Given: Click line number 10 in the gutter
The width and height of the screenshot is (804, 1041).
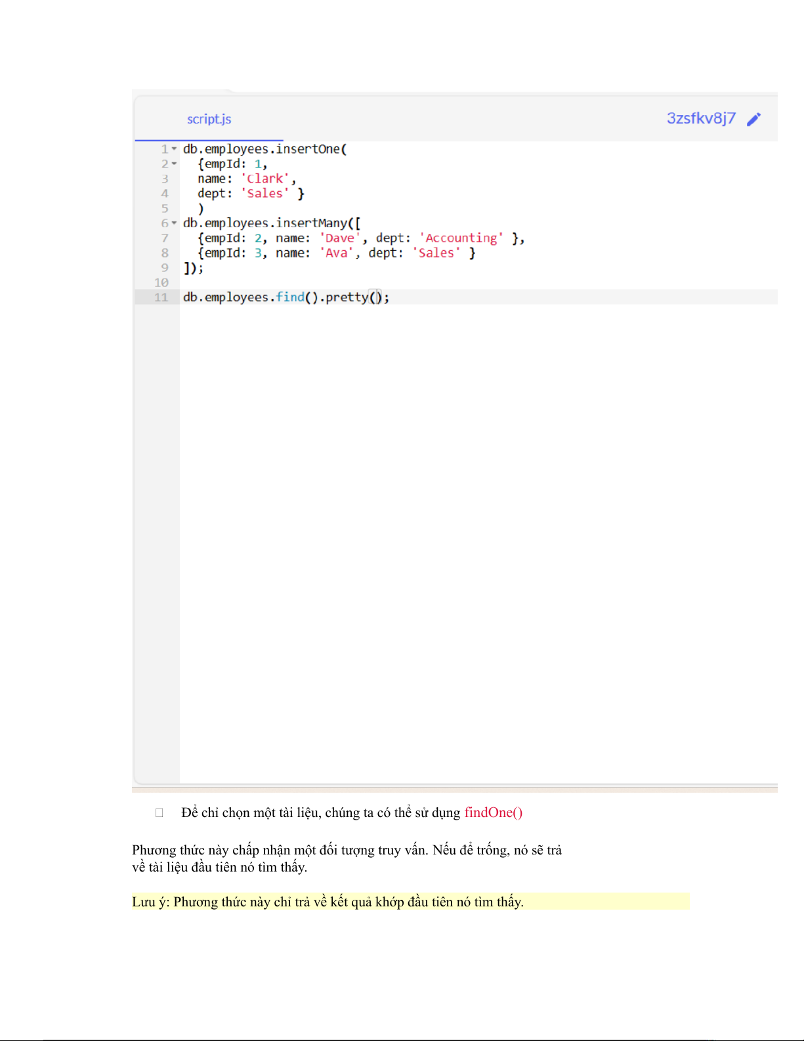Looking at the screenshot, I should [161, 283].
